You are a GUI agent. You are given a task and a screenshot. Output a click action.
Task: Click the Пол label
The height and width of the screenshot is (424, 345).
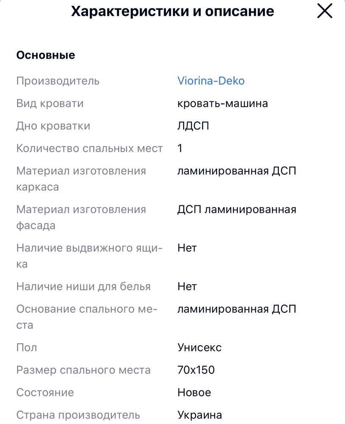tap(26, 348)
